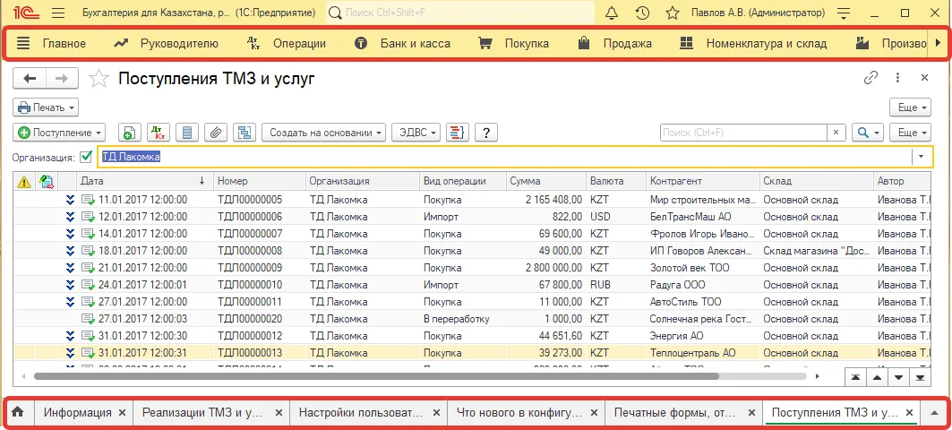Navigate forward with right arrow
Screen dimensions: 952x430
[62, 78]
